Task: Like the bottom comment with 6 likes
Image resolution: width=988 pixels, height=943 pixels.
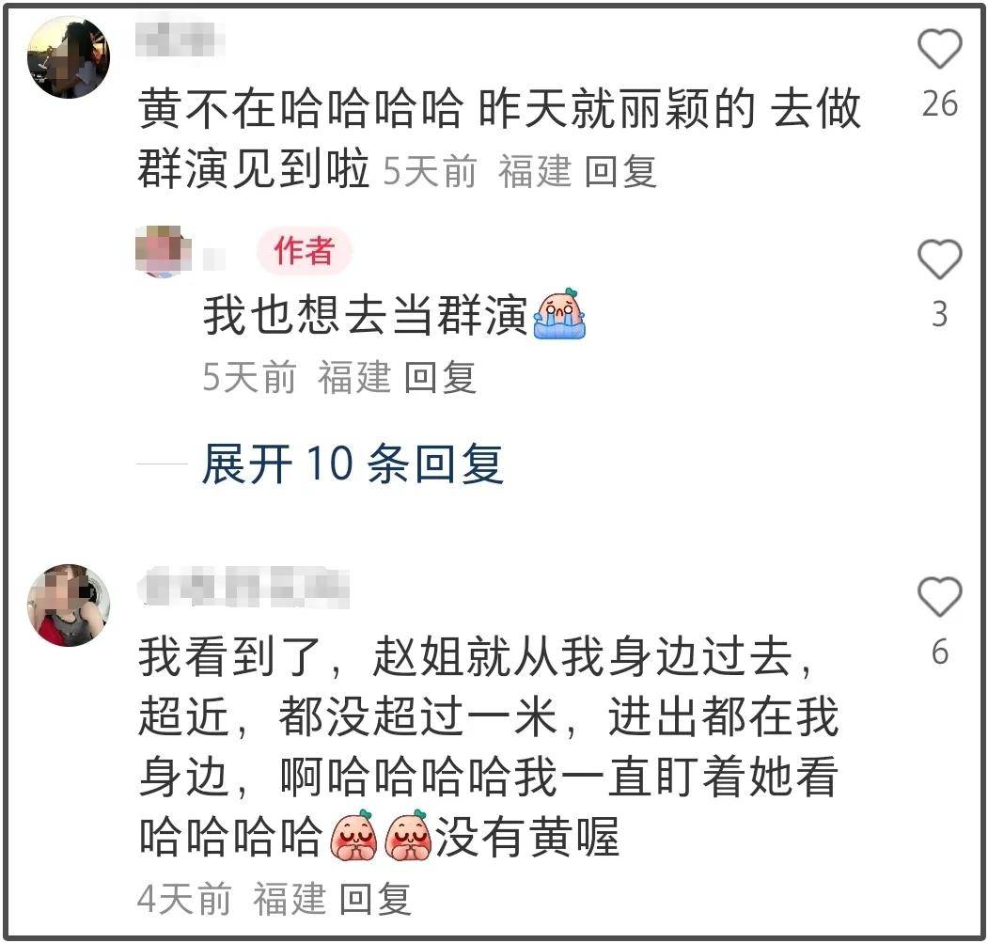Action: pyautogui.click(x=939, y=596)
